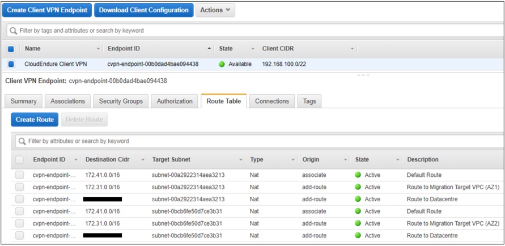Switch to the Summary tab
This screenshot has height=246, width=505.
pyautogui.click(x=23, y=101)
